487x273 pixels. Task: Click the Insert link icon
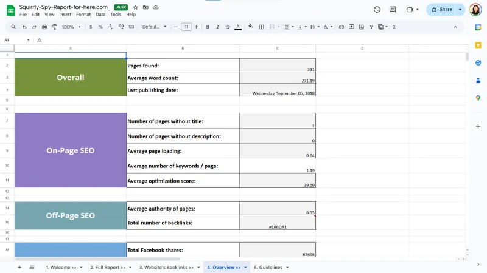[x=342, y=27]
